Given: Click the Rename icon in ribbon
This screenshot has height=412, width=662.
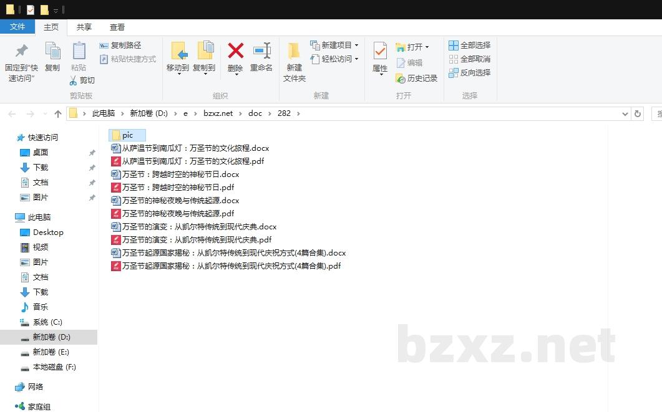Looking at the screenshot, I should coord(261,51).
